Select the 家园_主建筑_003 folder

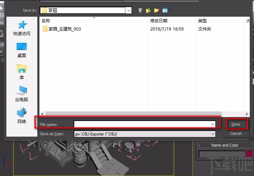[x=62, y=29]
